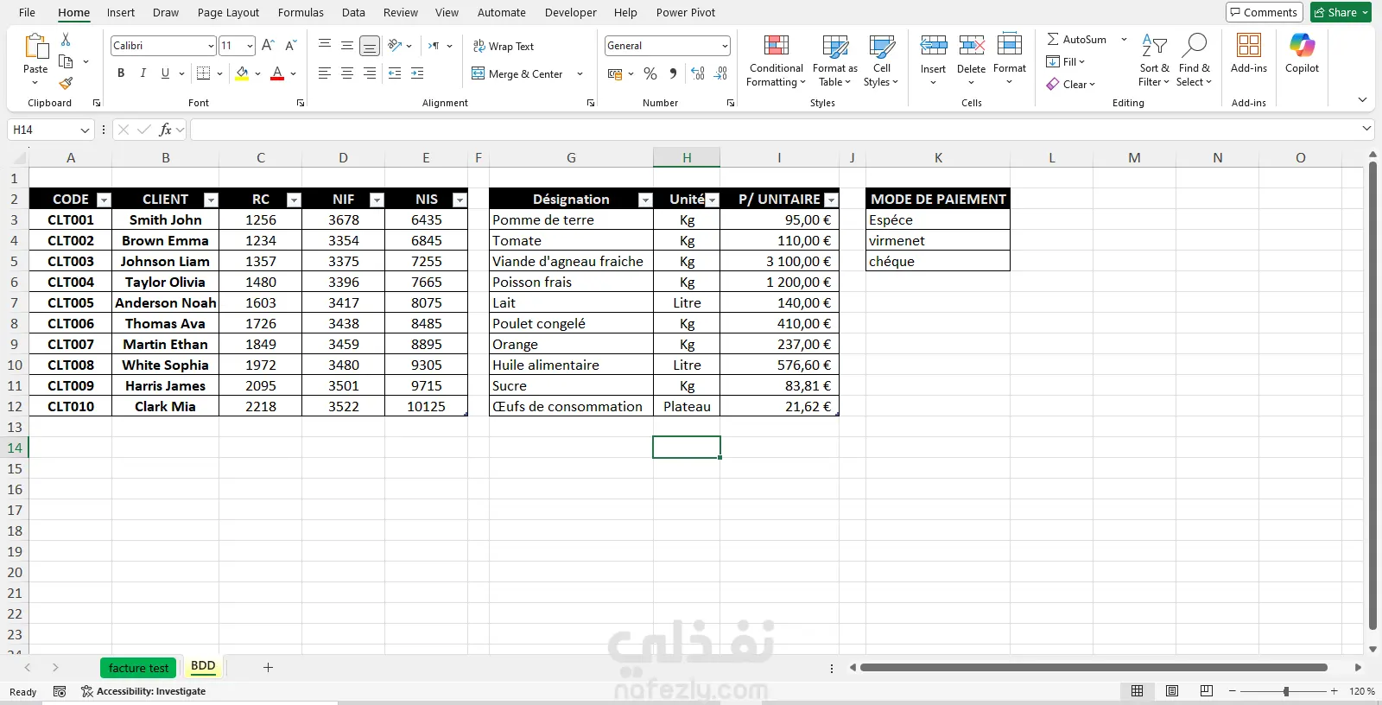The width and height of the screenshot is (1382, 705).
Task: Click the Insert Function fx icon
Action: (x=165, y=130)
